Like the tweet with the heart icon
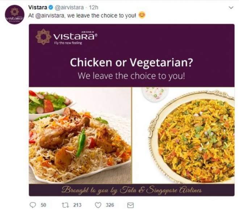Screen dimensions: 239x210 pyautogui.click(x=98, y=205)
